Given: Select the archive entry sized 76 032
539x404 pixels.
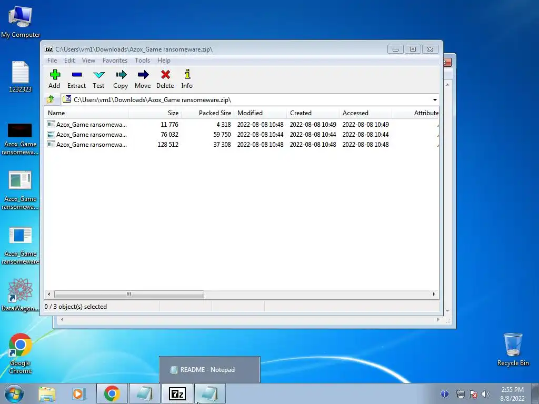Looking at the screenshot, I should pyautogui.click(x=242, y=134).
